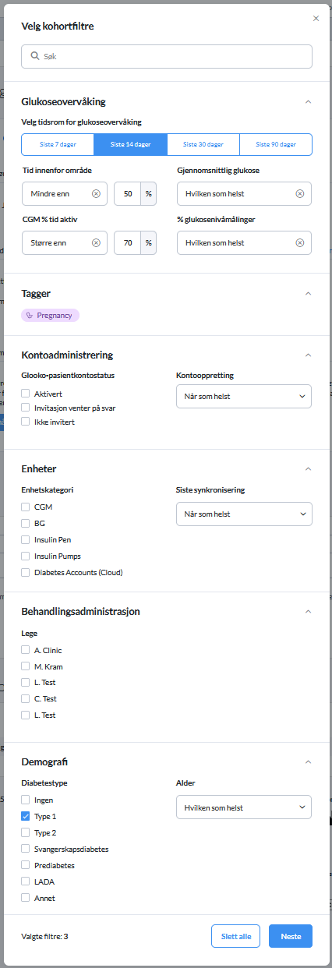Collapse the Demografi section

point(308,761)
